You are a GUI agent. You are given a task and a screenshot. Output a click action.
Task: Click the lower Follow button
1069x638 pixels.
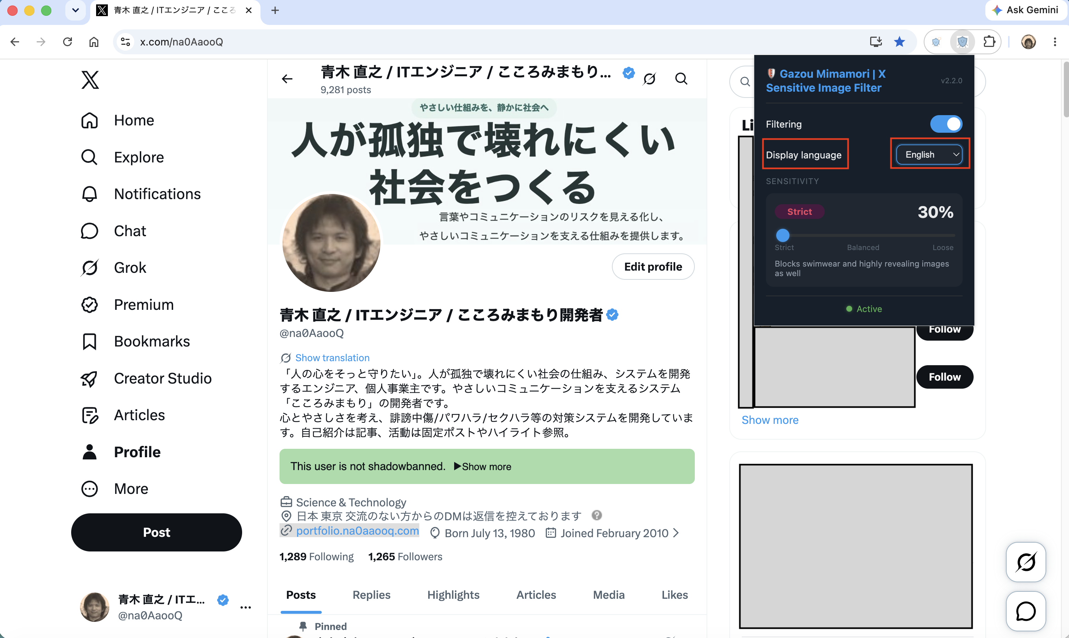(x=945, y=377)
